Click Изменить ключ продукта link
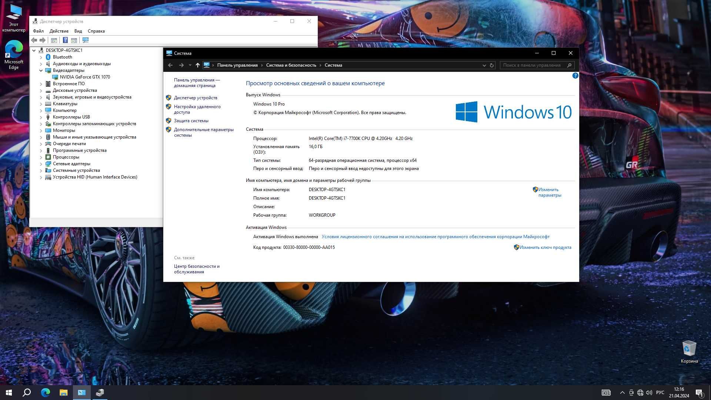 [545, 247]
